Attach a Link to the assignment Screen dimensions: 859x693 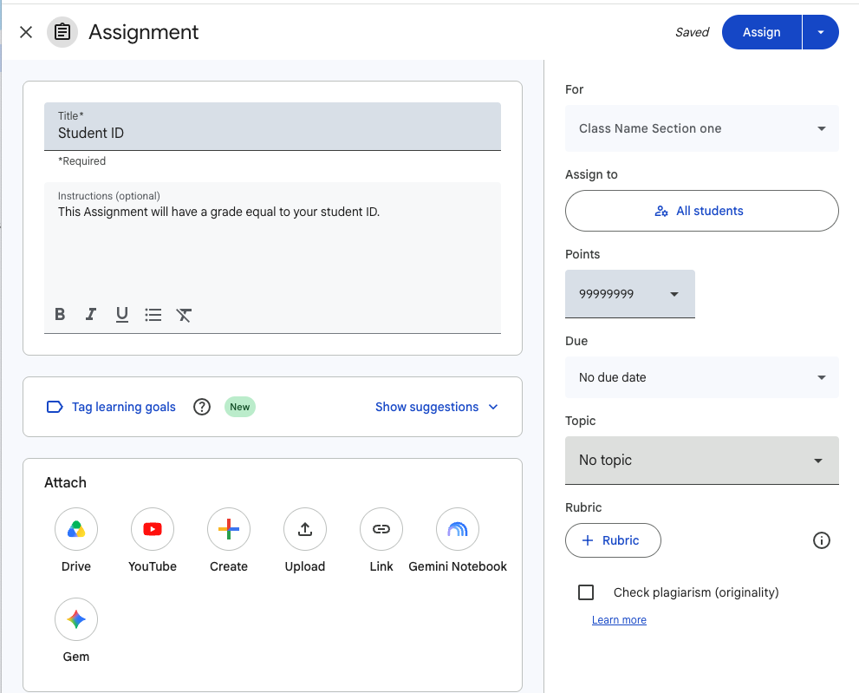click(x=381, y=529)
